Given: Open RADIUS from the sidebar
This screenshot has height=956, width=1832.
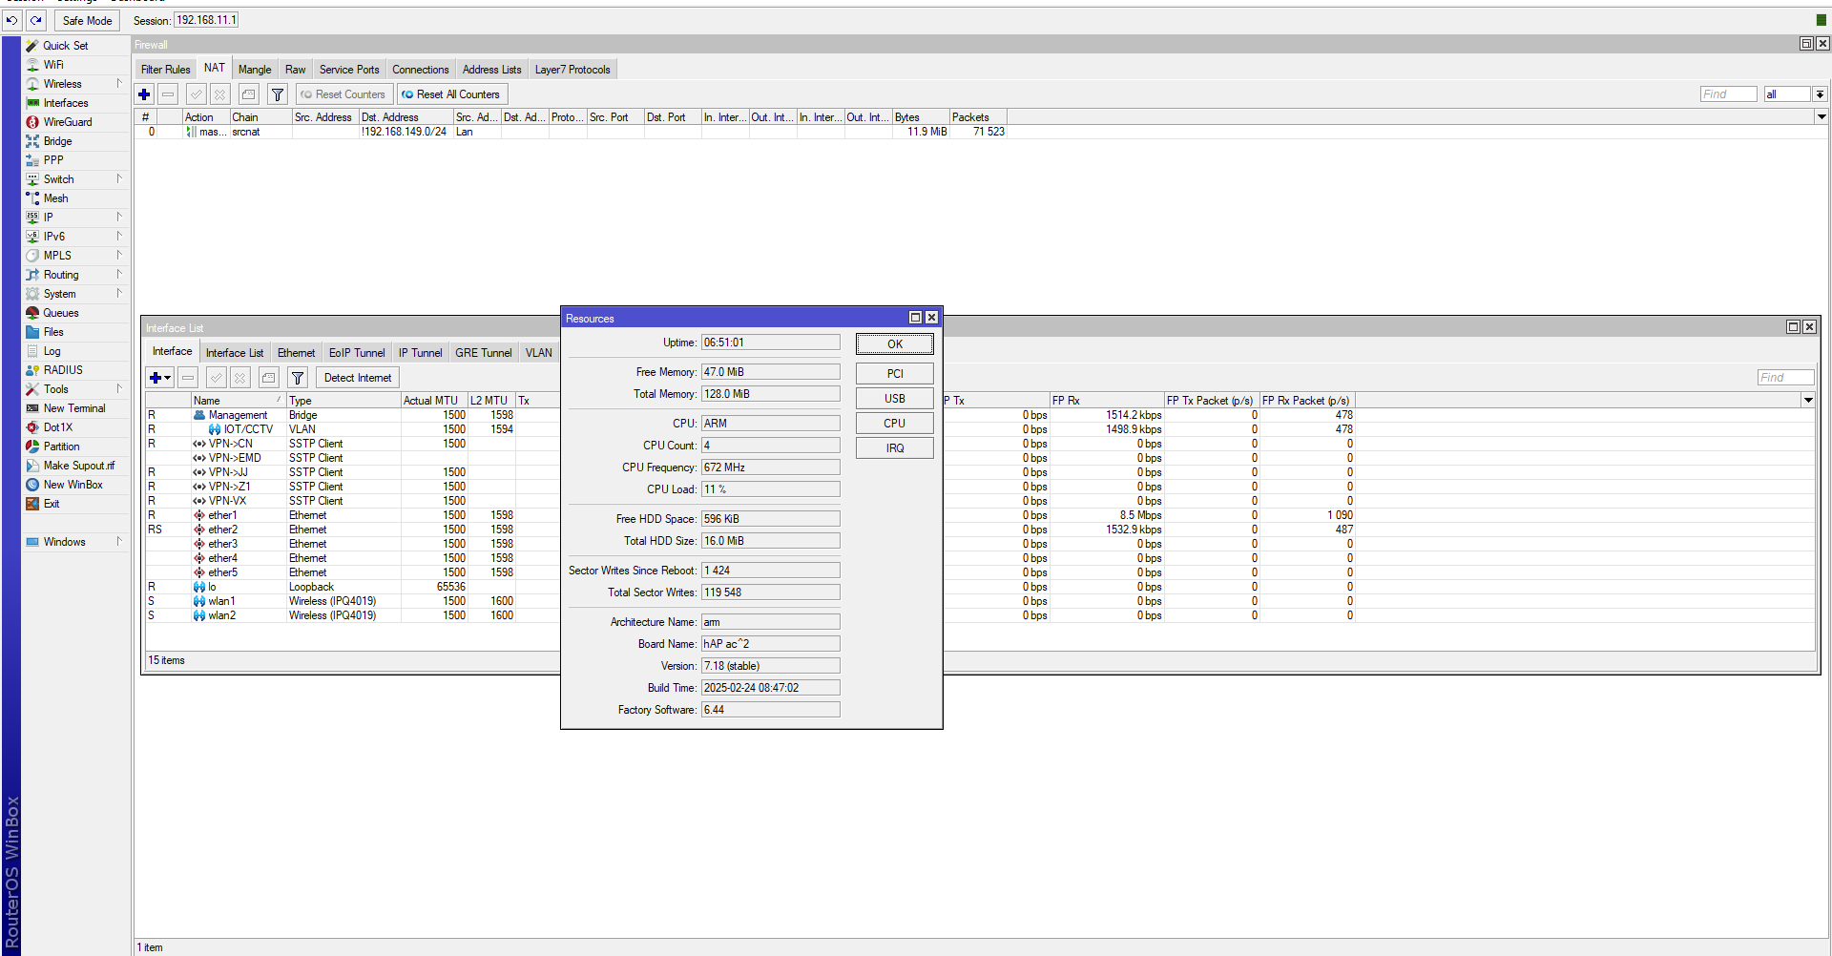Looking at the screenshot, I should pos(63,370).
